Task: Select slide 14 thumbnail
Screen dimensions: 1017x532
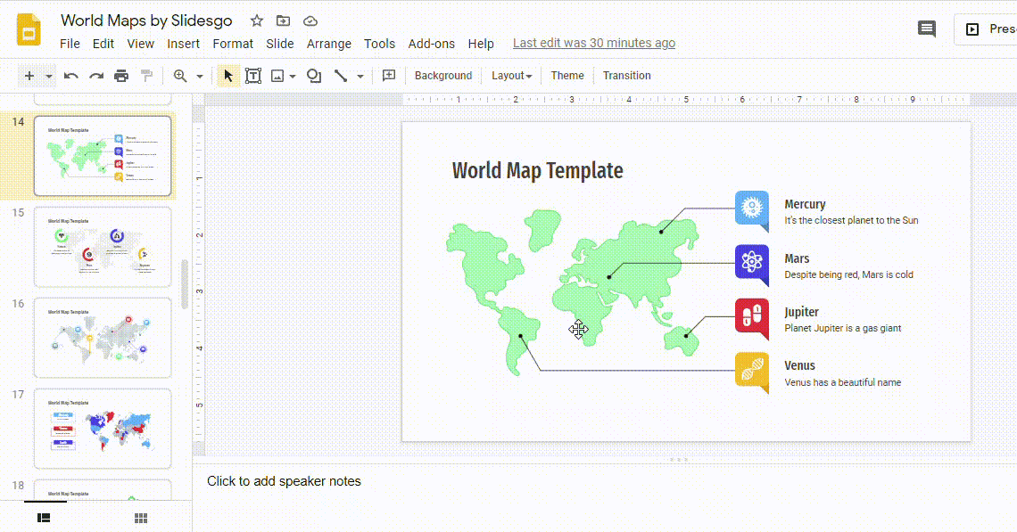Action: [x=103, y=156]
